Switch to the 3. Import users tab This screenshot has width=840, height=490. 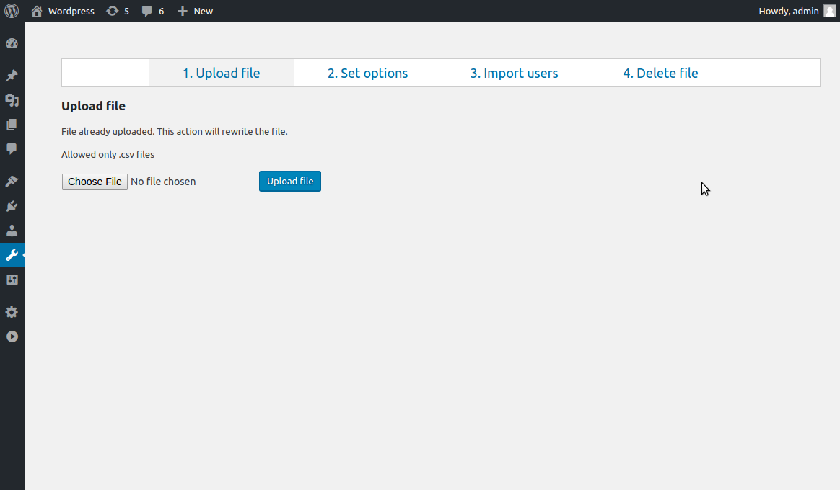[515, 73]
